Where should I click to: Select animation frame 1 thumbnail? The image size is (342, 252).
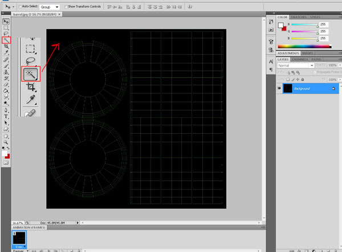pos(19,238)
